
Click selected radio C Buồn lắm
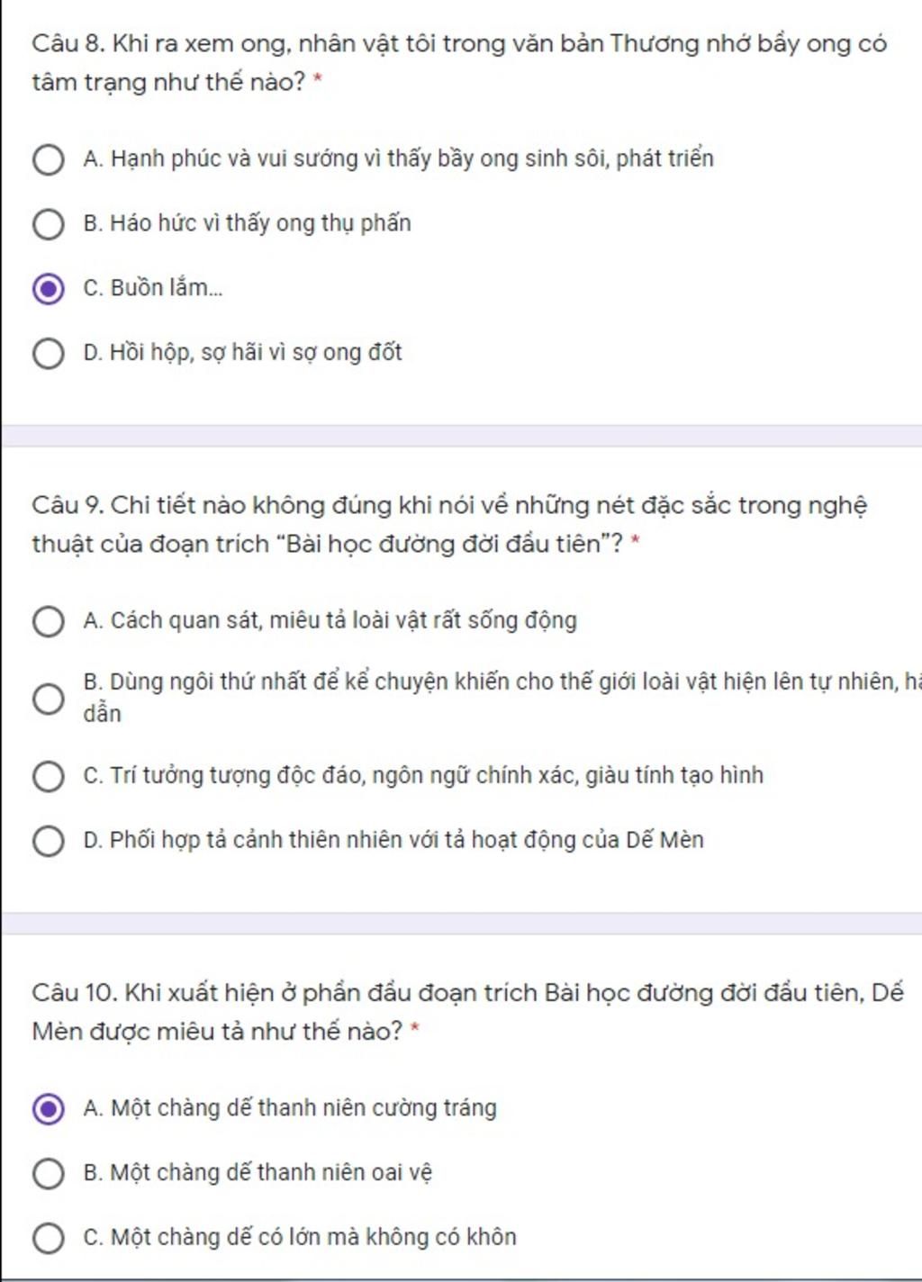coord(48,289)
